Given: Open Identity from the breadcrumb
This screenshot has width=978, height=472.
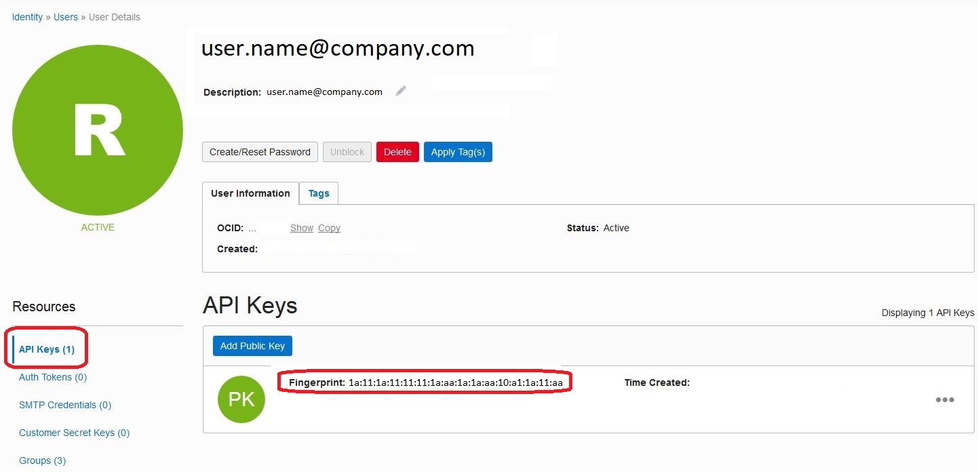Looking at the screenshot, I should tap(26, 16).
